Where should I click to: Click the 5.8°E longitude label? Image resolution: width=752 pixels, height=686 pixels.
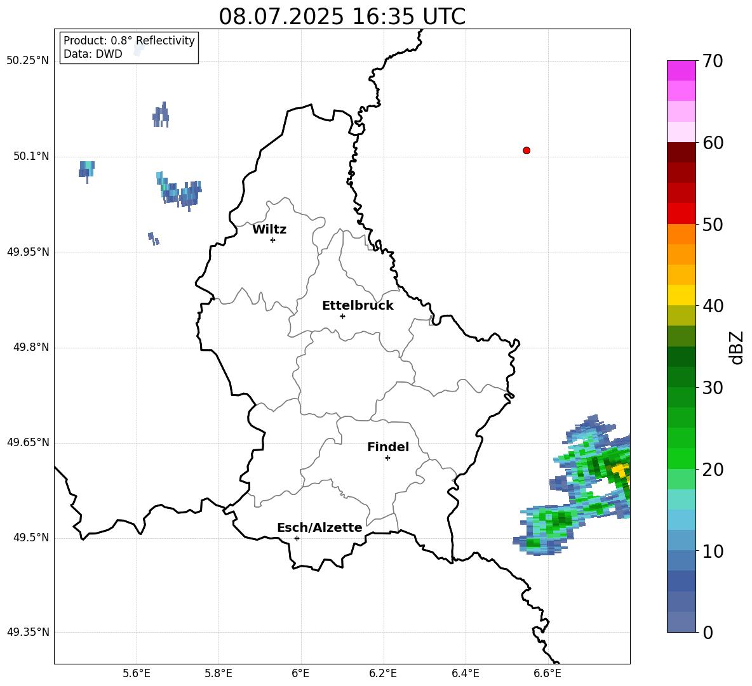[x=218, y=673]
